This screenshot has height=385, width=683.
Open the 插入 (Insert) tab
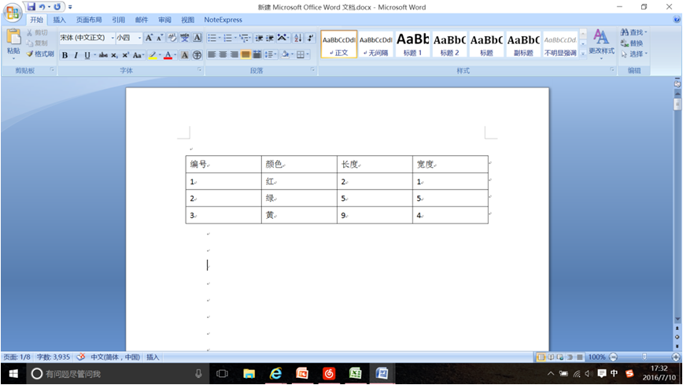coord(59,20)
